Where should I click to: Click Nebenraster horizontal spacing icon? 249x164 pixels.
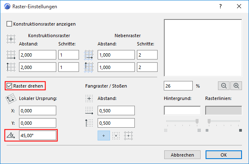pyautogui.click(x=89, y=55)
